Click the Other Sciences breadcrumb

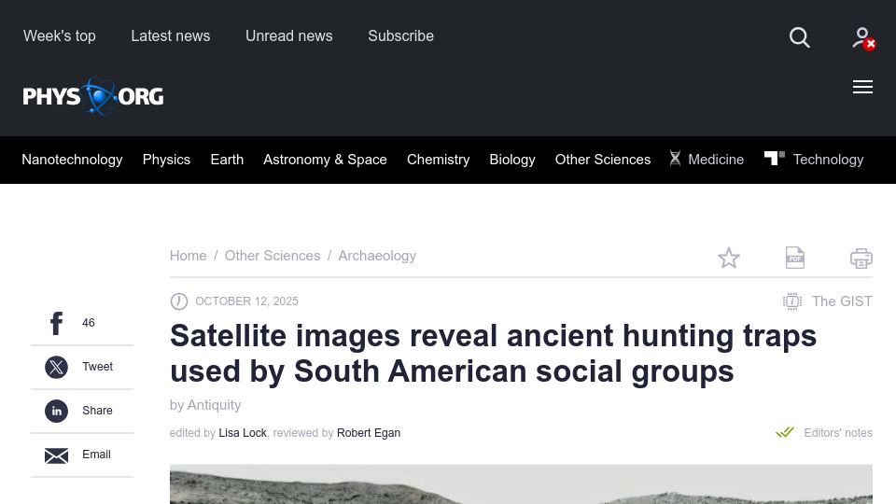273,256
